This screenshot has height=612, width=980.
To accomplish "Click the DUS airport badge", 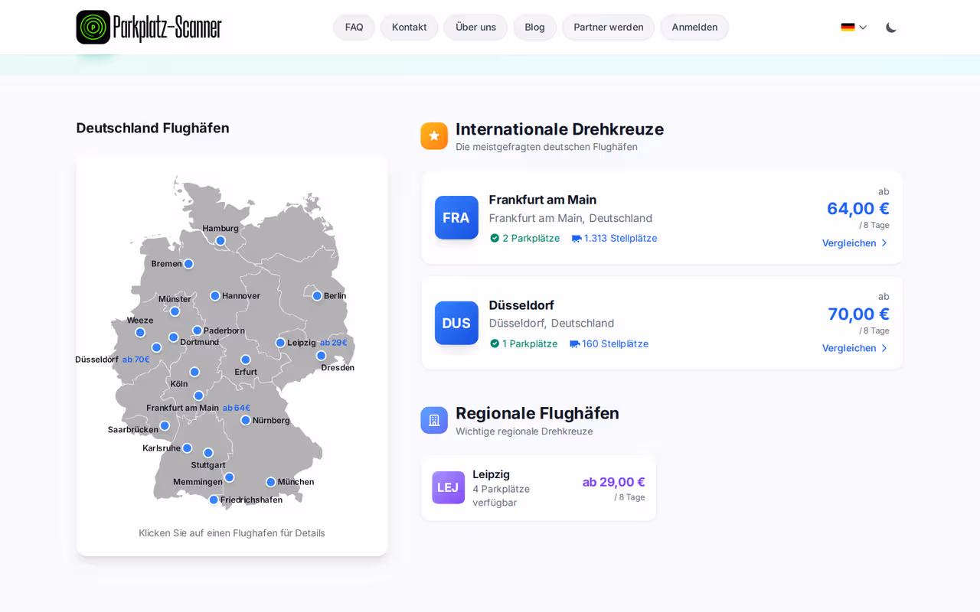I will click(x=456, y=323).
